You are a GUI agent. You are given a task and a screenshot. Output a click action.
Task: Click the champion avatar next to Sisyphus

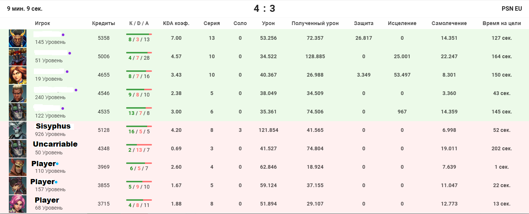point(18,130)
